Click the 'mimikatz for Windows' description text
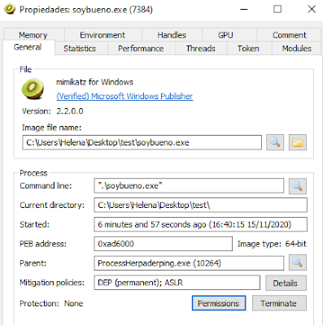 tap(94, 82)
